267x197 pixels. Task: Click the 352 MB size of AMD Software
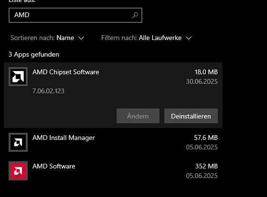pos(206,166)
